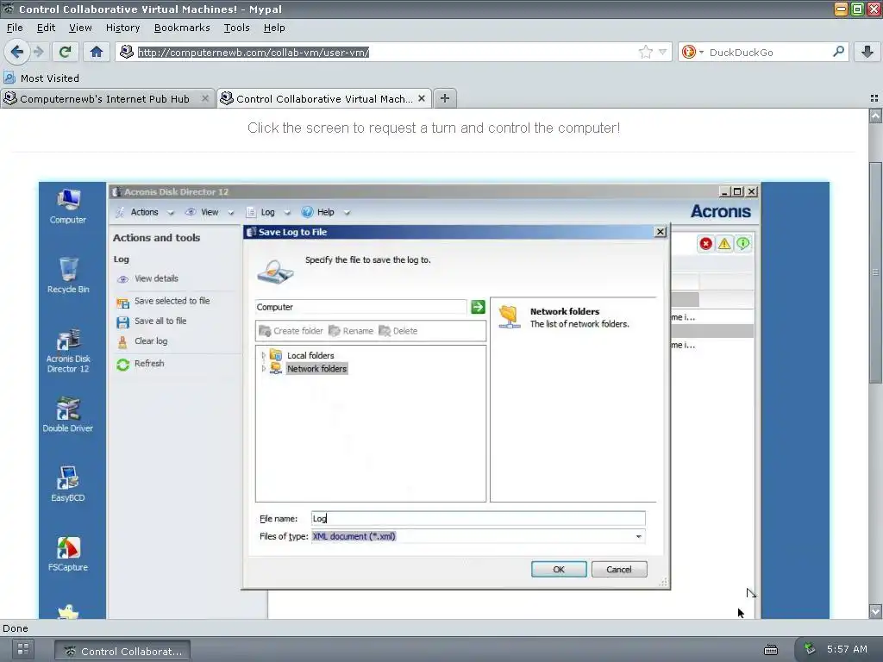Click the Clear log broom icon
The height and width of the screenshot is (662, 883).
122,341
